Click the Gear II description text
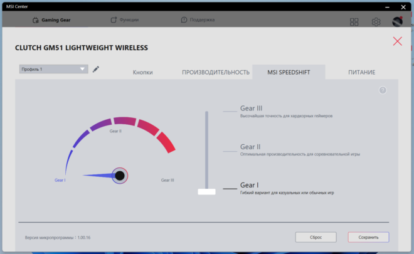The height and width of the screenshot is (254, 414). click(300, 154)
